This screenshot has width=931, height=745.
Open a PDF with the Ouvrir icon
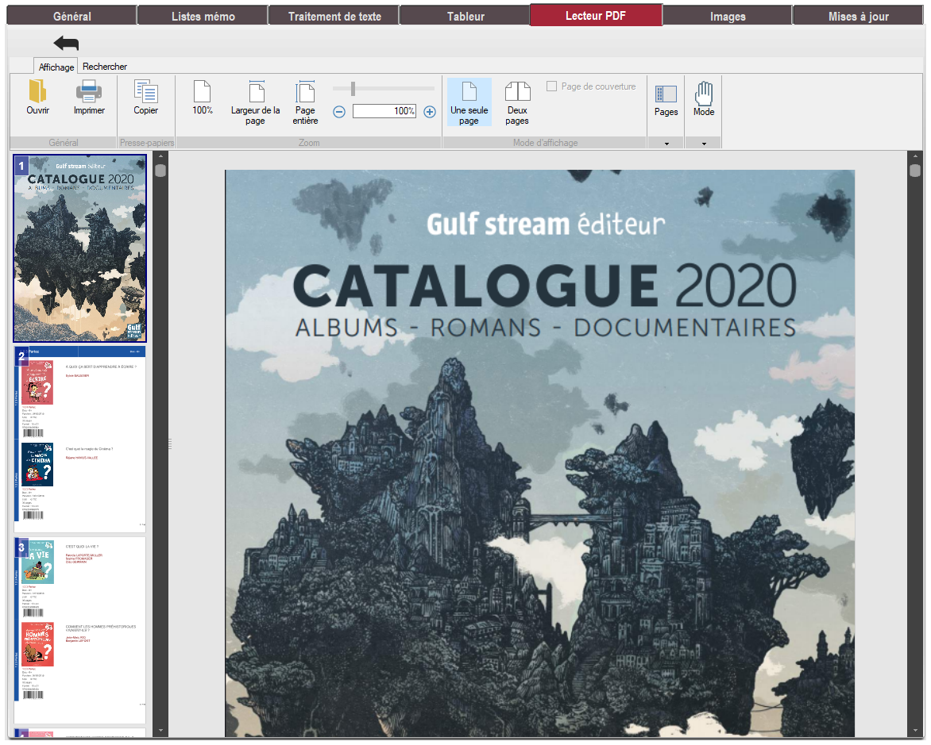coord(37,92)
